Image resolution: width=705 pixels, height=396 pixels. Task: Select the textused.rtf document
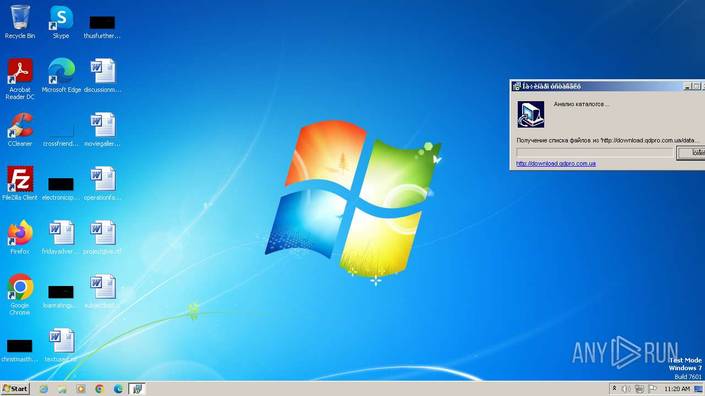[61, 345]
